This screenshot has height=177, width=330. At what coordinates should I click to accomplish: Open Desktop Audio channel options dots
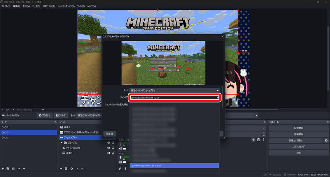120,144
